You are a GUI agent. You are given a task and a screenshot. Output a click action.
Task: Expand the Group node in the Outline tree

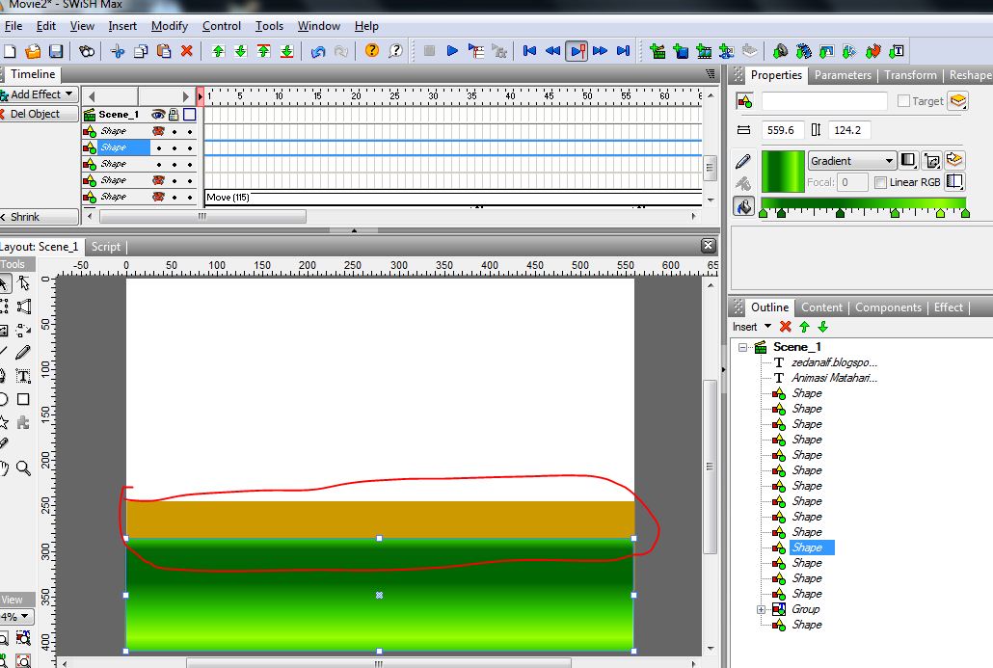click(x=761, y=609)
